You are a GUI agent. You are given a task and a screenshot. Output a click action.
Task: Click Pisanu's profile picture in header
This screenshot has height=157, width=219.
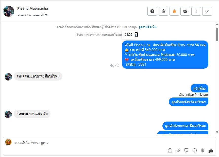click(x=9, y=11)
